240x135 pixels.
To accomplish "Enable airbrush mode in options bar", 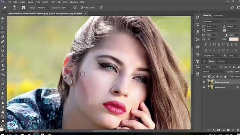I will 75,7.
